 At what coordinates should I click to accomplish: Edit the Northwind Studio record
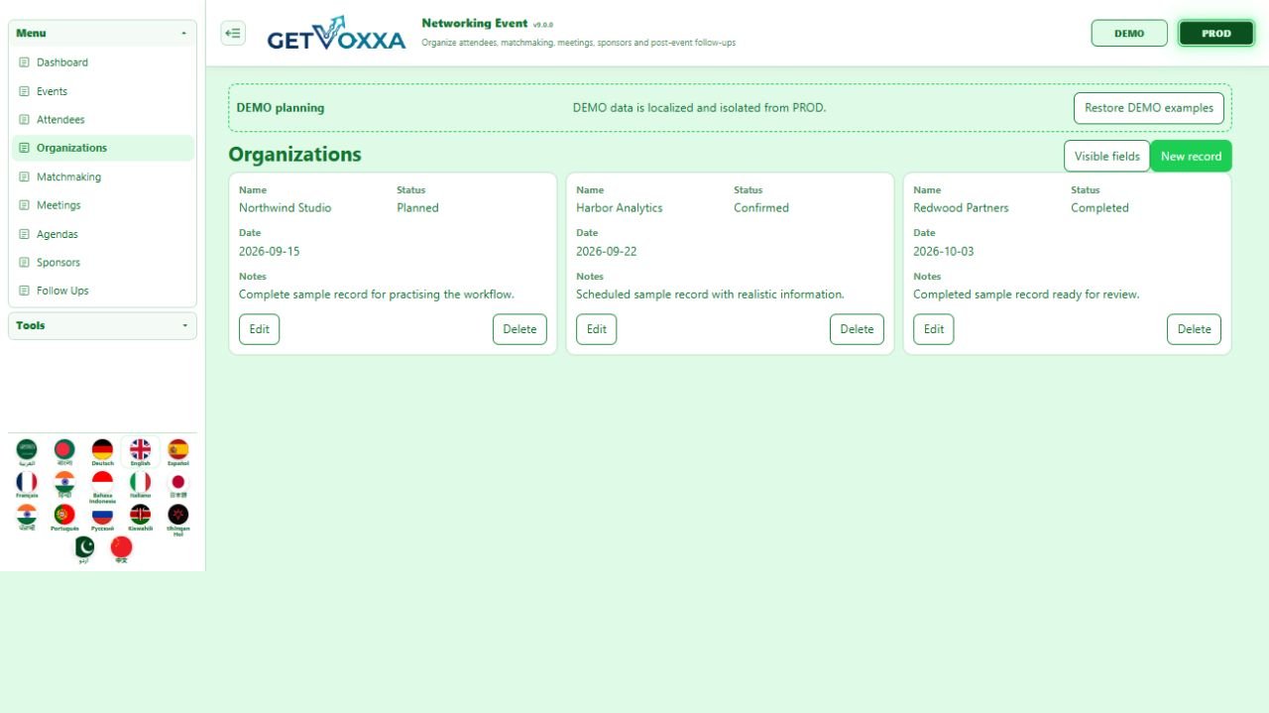[259, 329]
